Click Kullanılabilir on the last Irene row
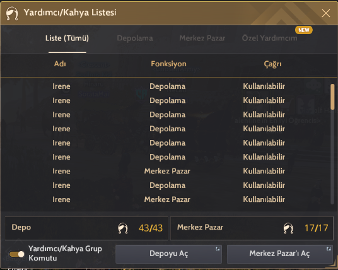This screenshot has height=270, width=338. [264, 199]
